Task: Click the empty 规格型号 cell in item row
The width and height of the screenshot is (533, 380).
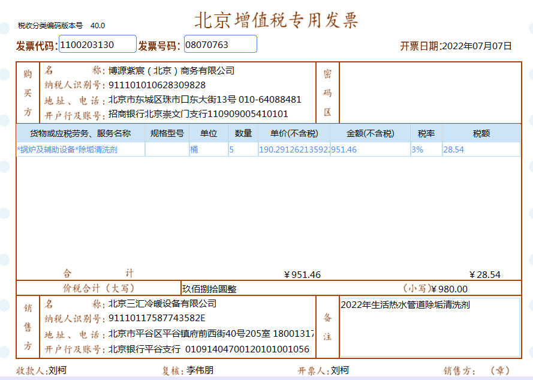Action: point(167,149)
